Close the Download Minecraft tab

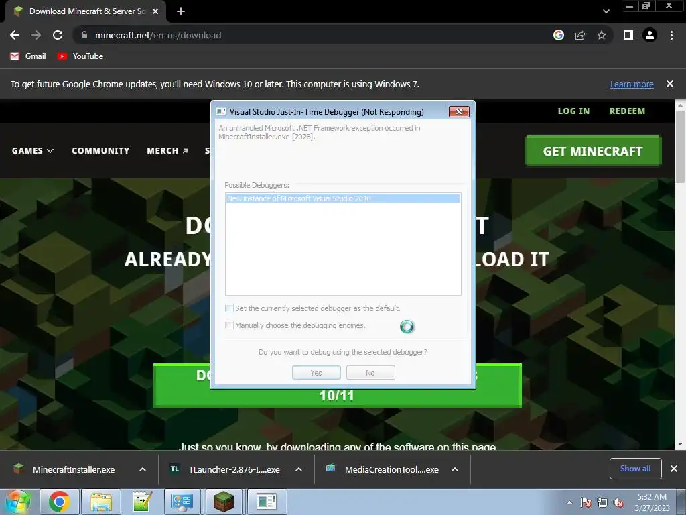(x=155, y=11)
